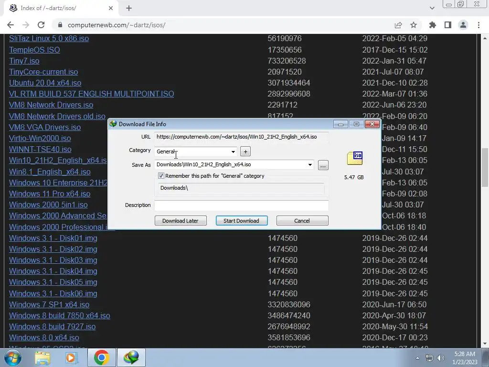
Task: Click the lock icon next to the URL
Action: 60,25
